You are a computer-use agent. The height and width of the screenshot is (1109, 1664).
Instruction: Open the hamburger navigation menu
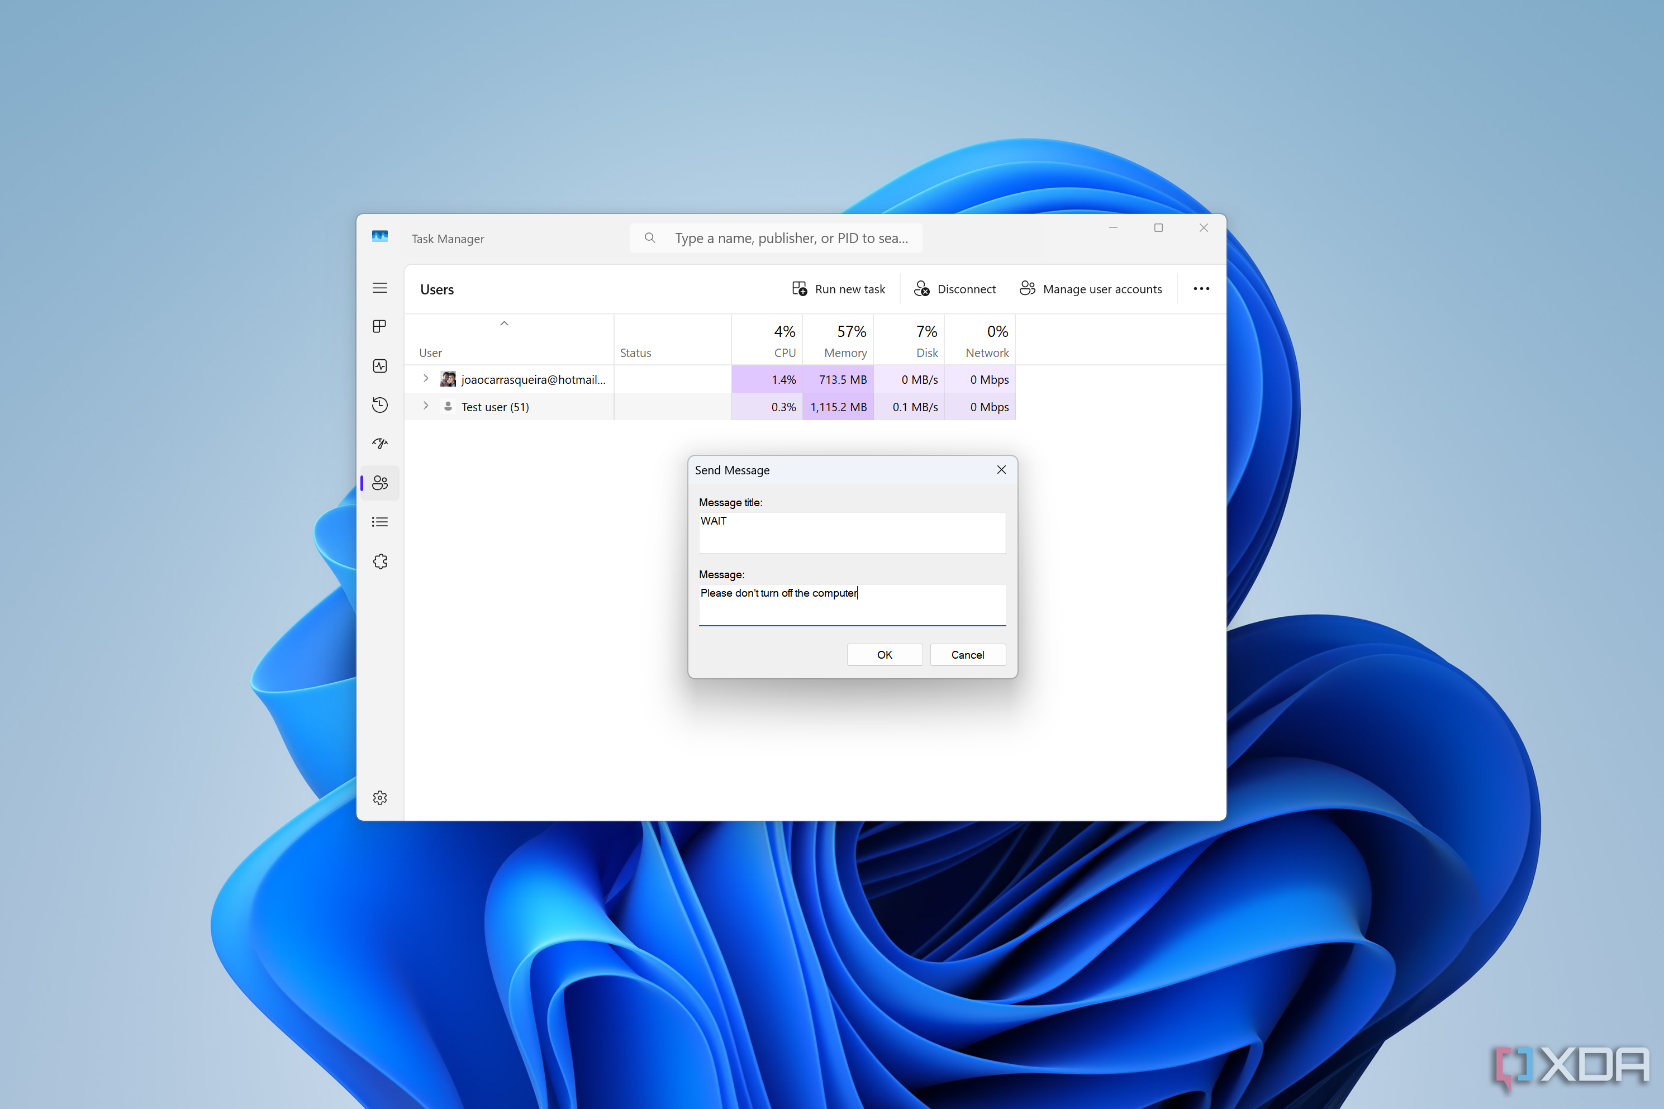[380, 288]
